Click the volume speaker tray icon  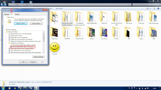142,88
